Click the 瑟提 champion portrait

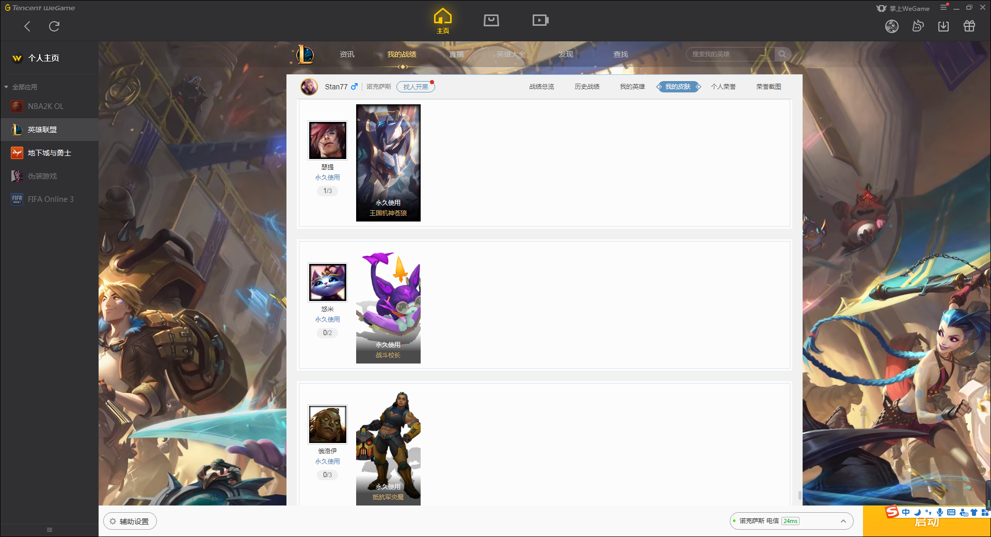click(x=328, y=140)
